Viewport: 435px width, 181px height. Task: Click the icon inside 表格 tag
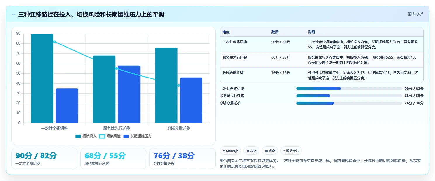click(248, 151)
